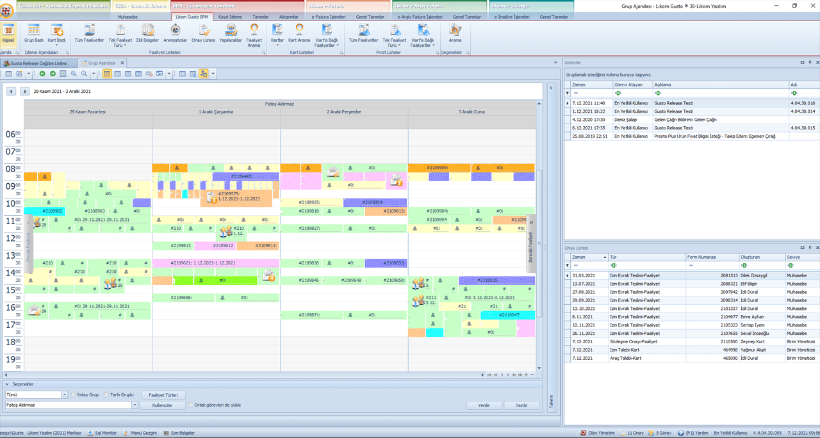Screen dimensions: 820x438
Task: Check Ortak görevleri de yükle option
Action: click(191, 405)
